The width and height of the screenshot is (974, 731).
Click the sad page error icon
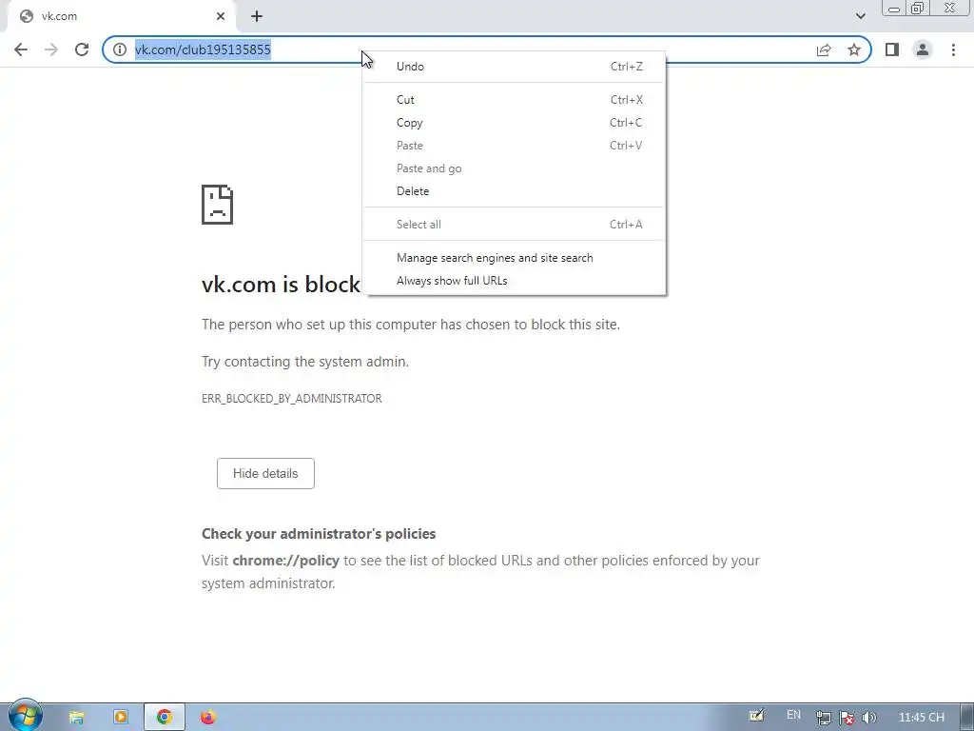pos(218,205)
